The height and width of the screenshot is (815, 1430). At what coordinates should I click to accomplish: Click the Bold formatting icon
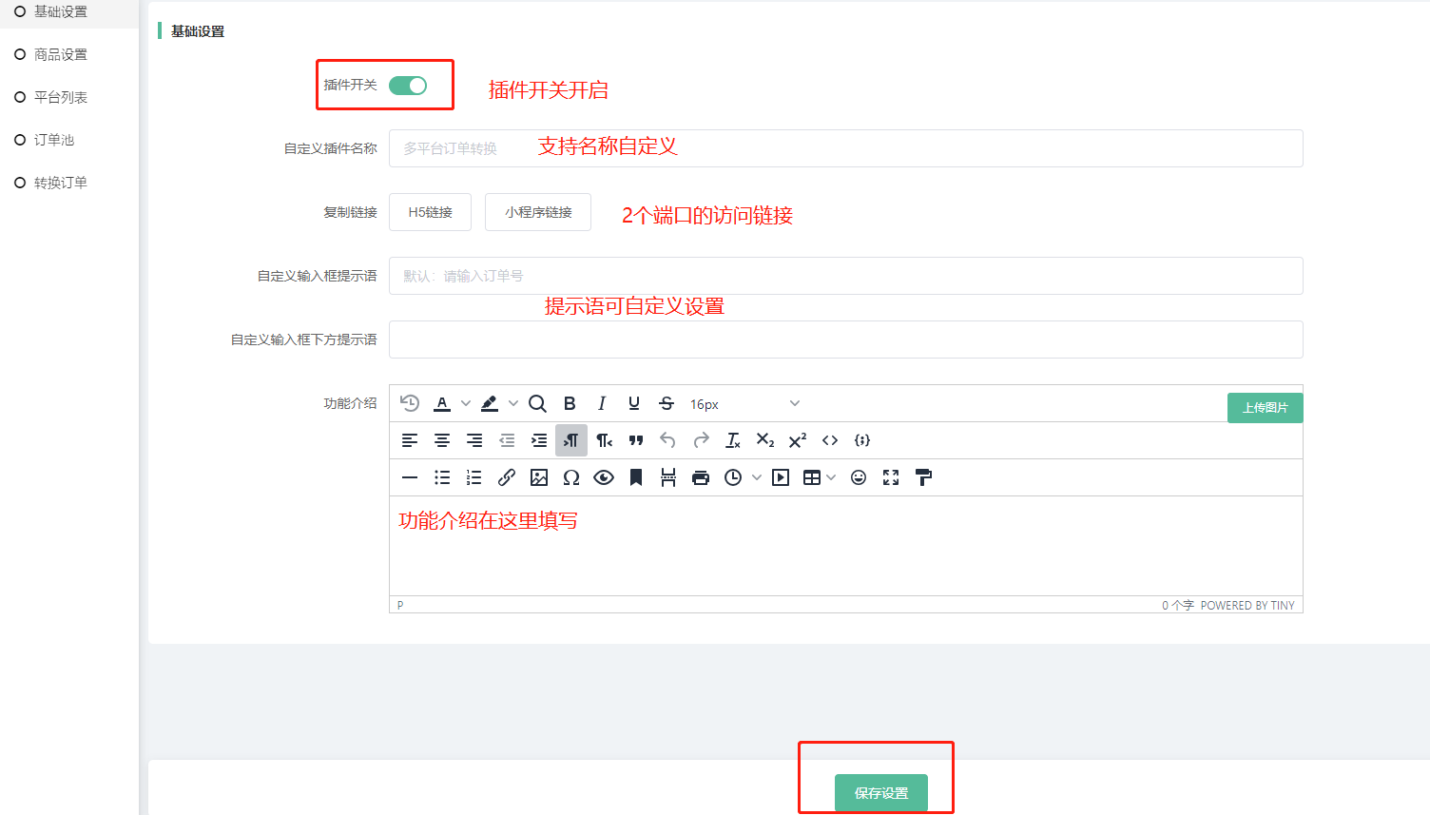pos(570,403)
